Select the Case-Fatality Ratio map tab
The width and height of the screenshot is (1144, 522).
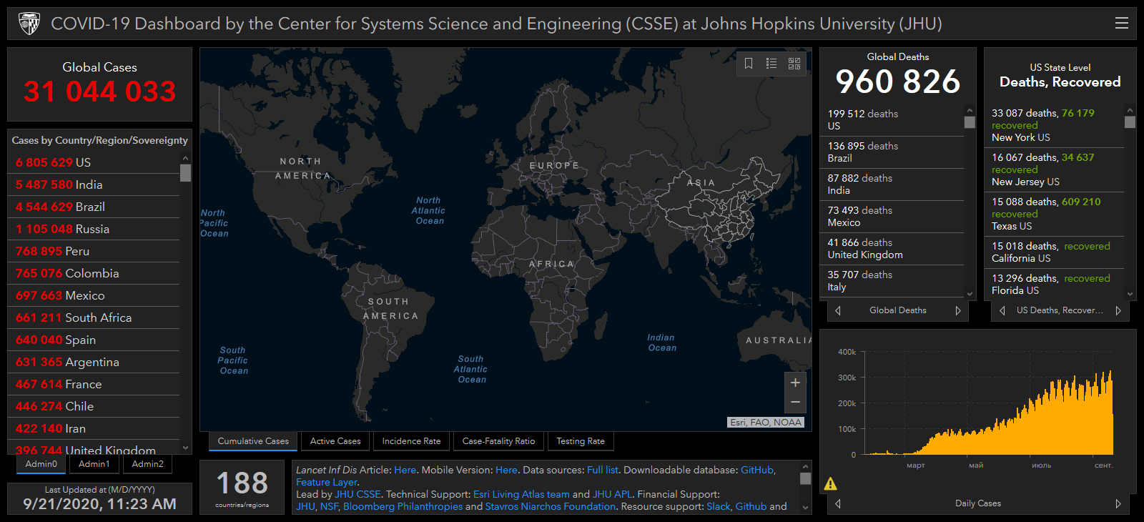click(x=498, y=441)
